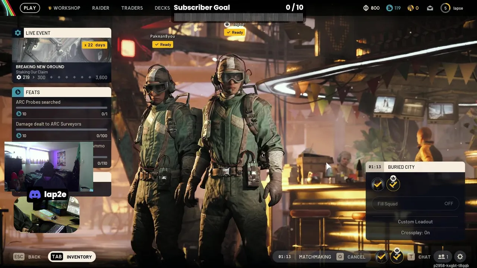Image resolution: width=477 pixels, height=268 pixels.
Task: Click the Pakman8you Ready badge
Action: tap(162, 45)
